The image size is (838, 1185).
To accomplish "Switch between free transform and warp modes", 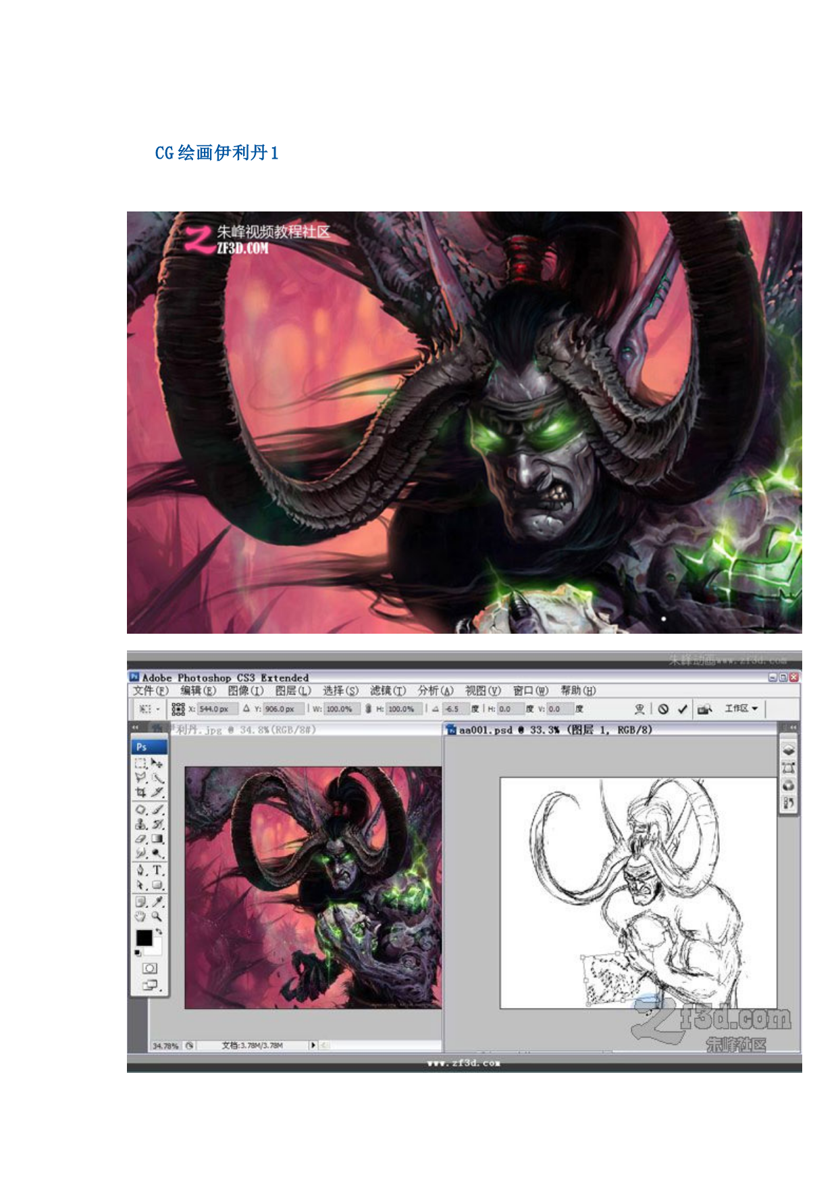I will 639,709.
